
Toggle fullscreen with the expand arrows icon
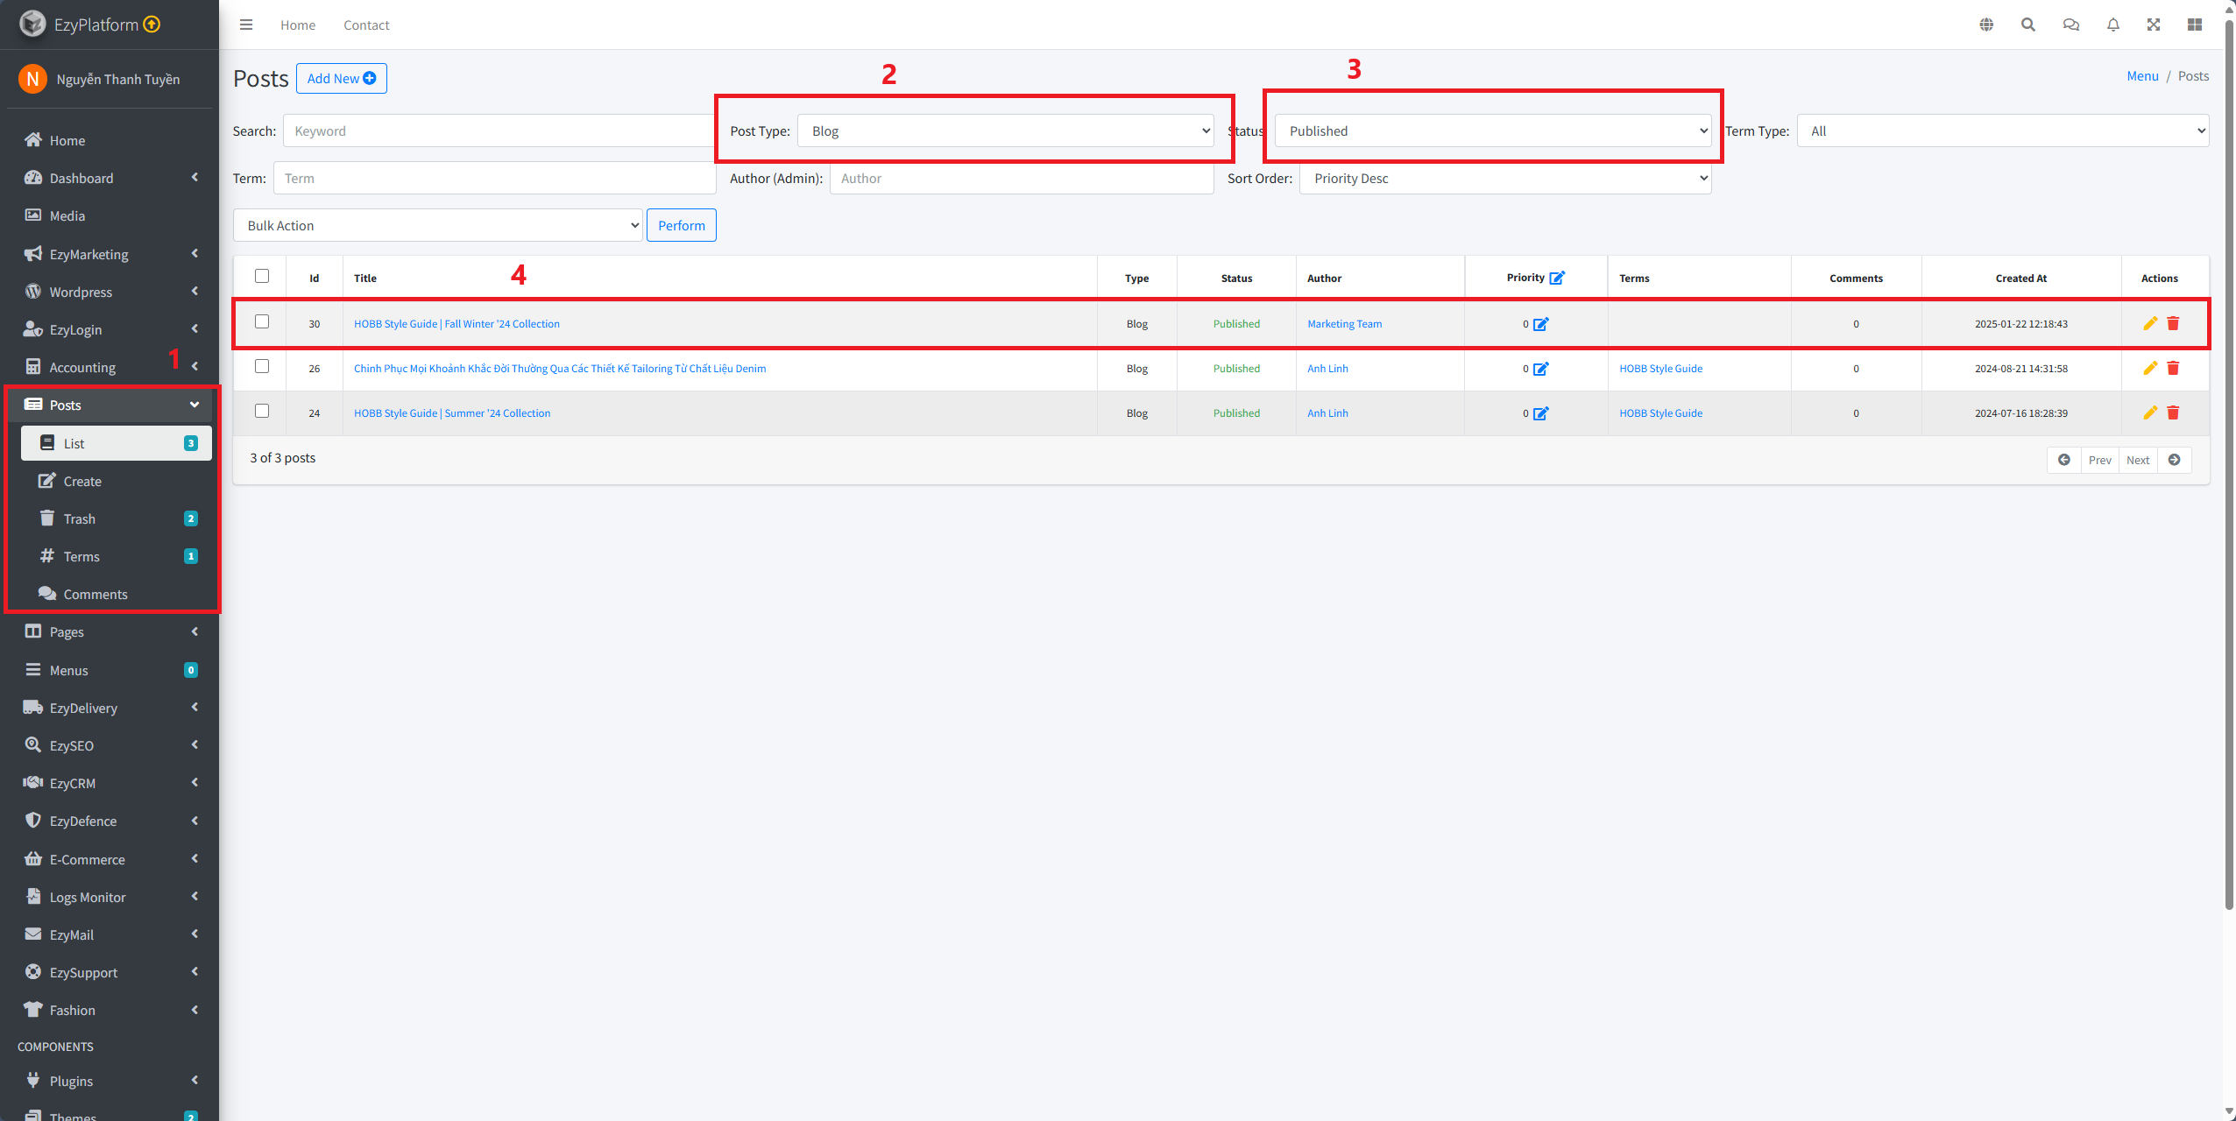coord(2153,25)
